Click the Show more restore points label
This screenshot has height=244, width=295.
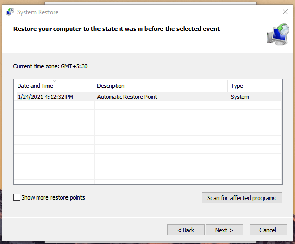[53, 197]
